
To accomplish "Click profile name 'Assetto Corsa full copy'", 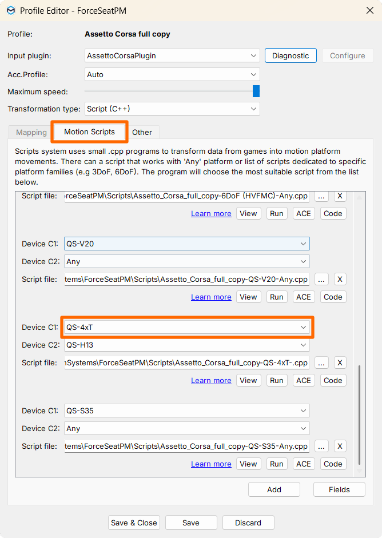I will 128,34.
